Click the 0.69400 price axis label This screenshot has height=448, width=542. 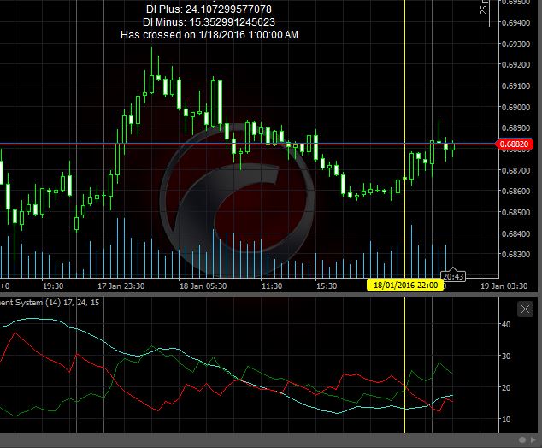[515, 23]
